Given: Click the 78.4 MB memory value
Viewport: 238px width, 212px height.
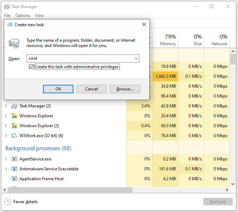Looking at the screenshot, I should [168, 135].
